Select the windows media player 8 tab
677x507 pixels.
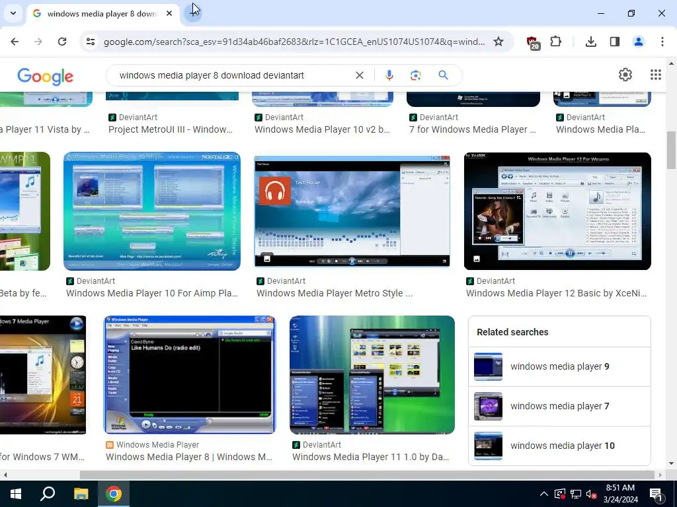click(x=101, y=14)
